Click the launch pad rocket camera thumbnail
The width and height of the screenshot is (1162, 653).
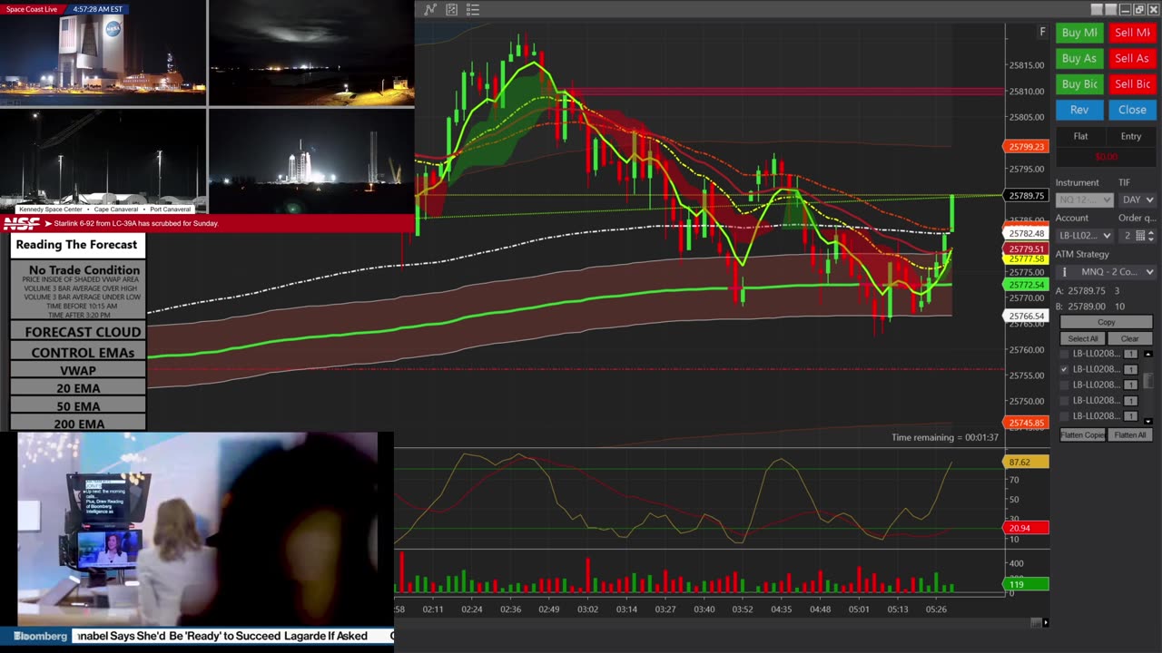311,161
